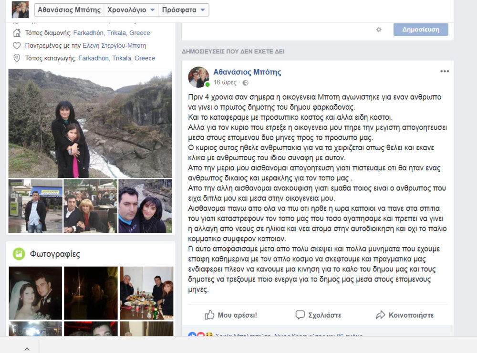
Task: Click the post author's profile avatar
Action: (x=198, y=77)
